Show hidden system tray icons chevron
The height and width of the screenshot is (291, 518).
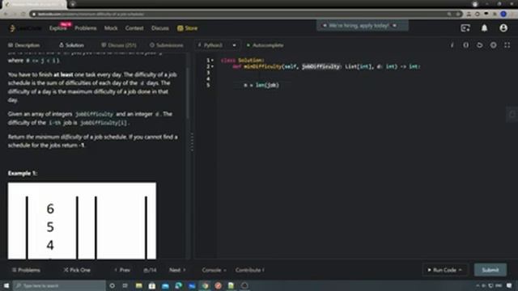click(x=478, y=285)
